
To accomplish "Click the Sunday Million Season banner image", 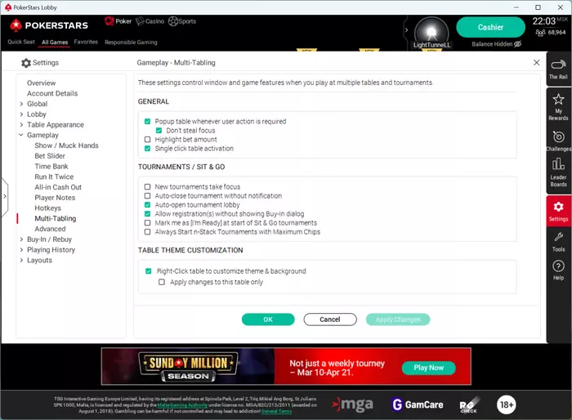I will 188,366.
